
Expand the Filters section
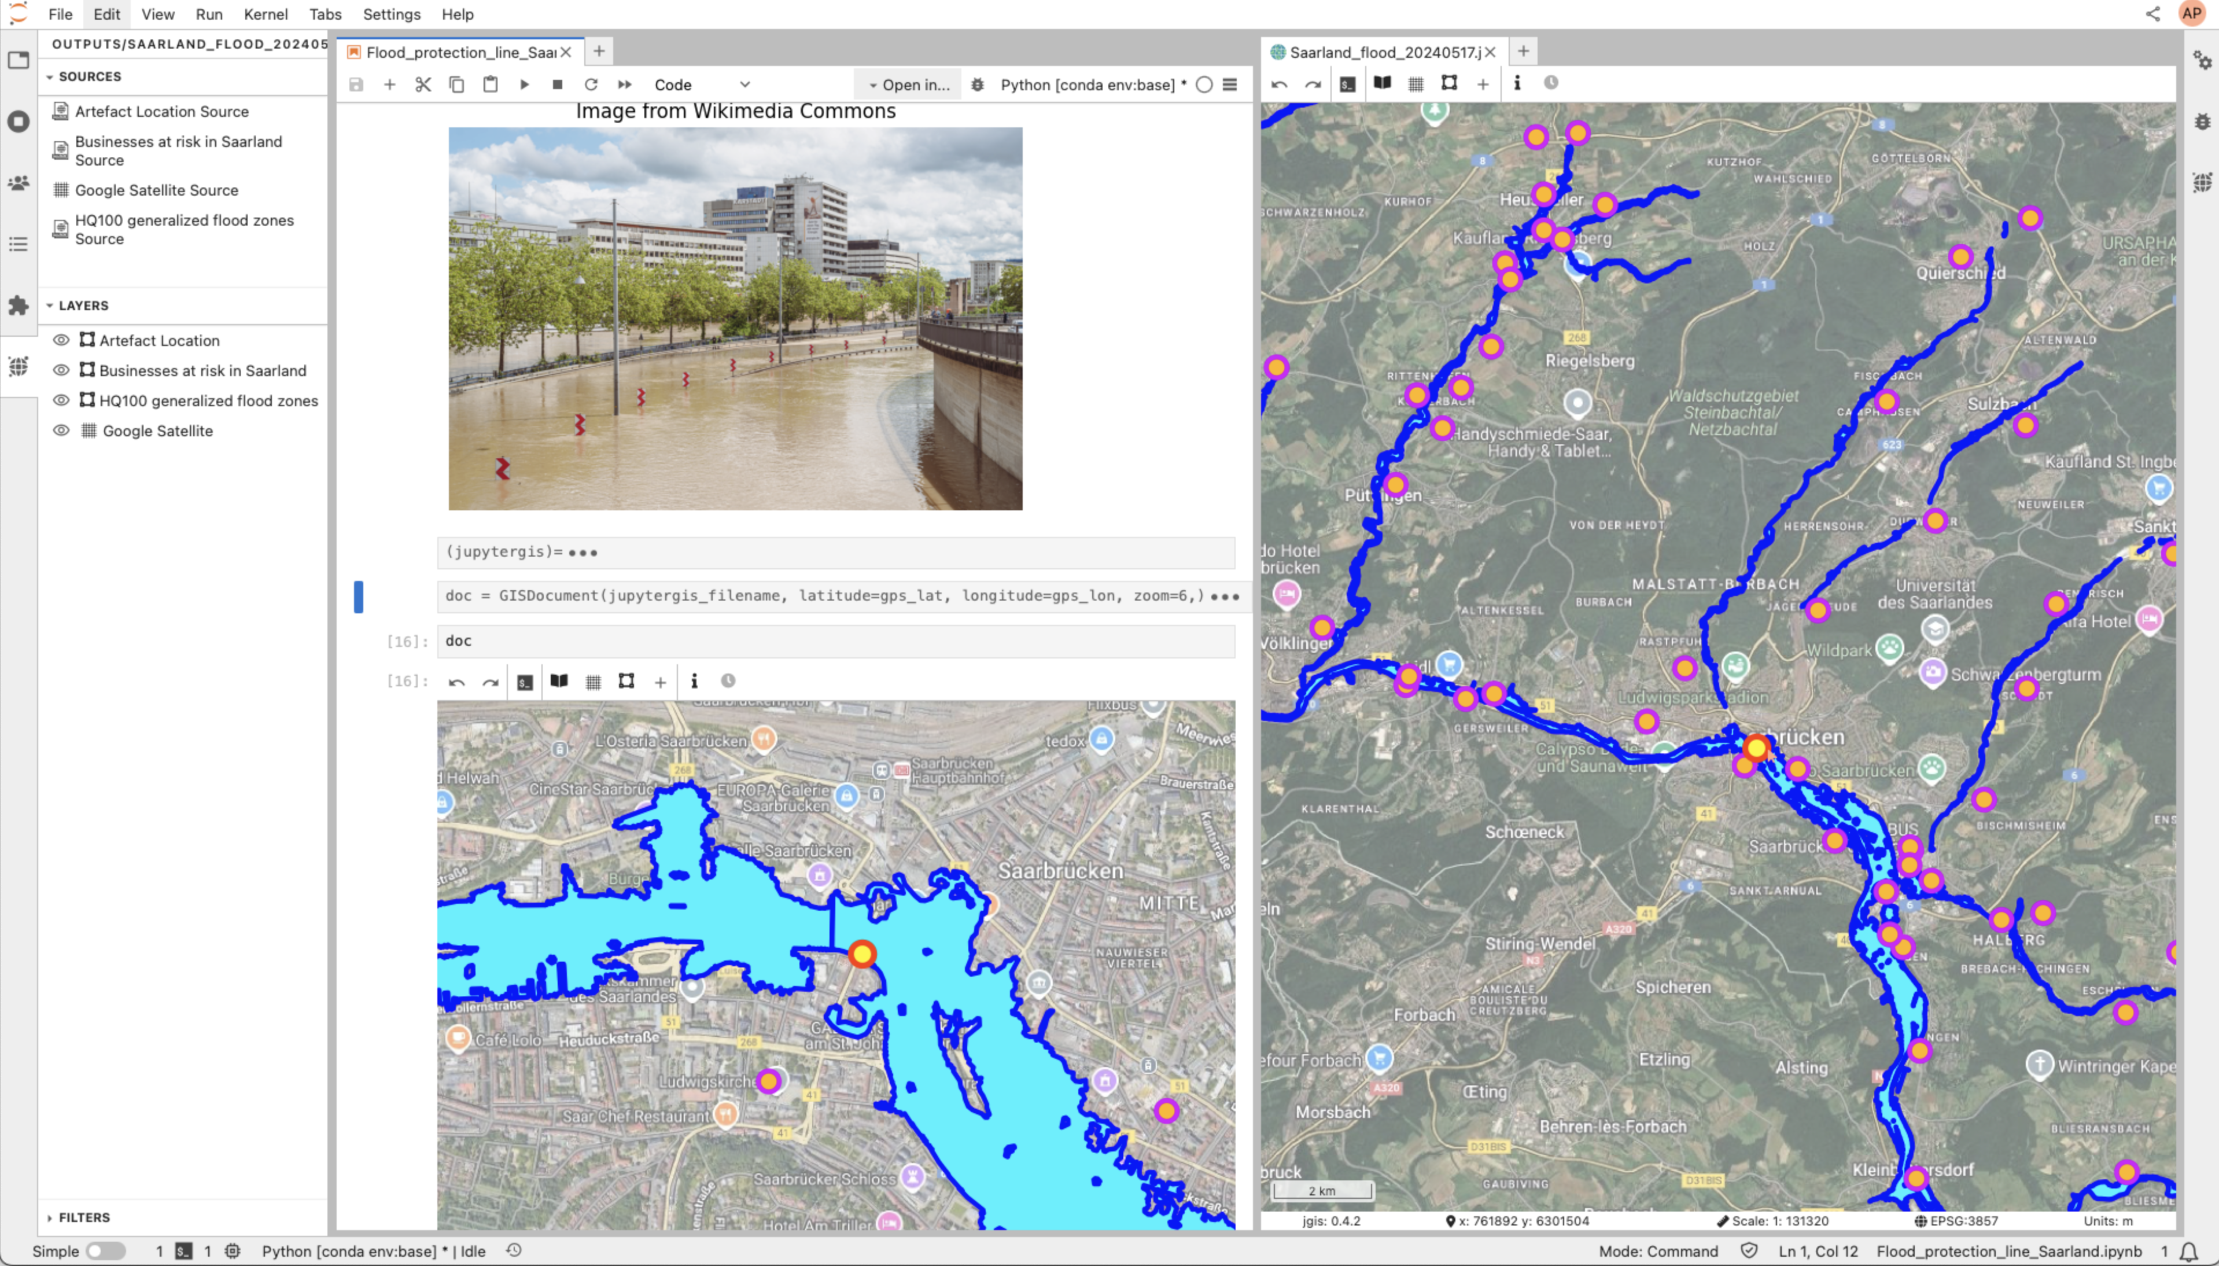pos(83,1217)
